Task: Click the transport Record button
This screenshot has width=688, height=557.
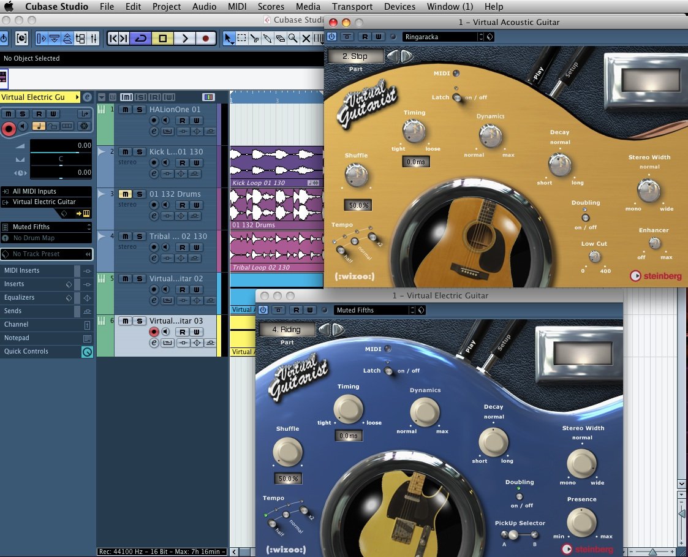Action: click(206, 39)
